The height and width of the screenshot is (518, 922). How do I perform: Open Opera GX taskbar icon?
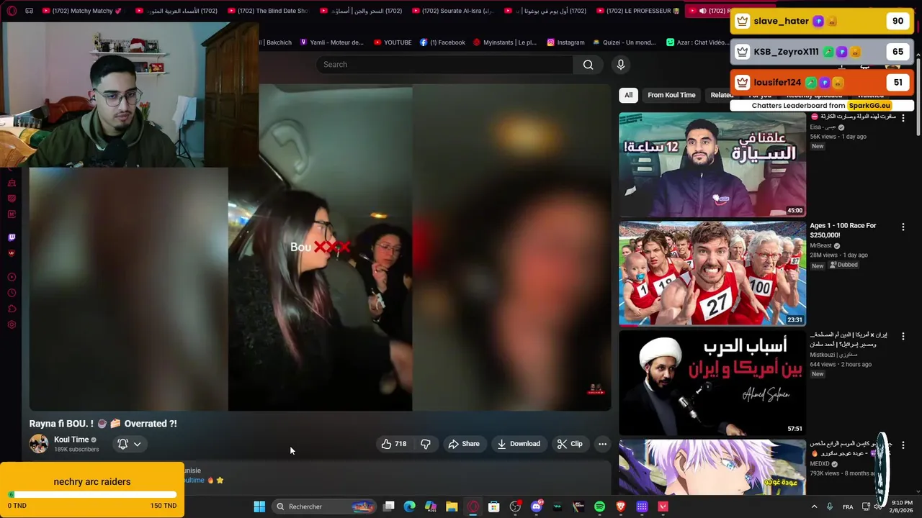473,506
